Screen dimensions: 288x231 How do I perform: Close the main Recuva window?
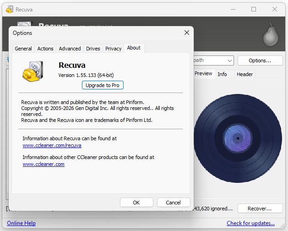point(275,9)
